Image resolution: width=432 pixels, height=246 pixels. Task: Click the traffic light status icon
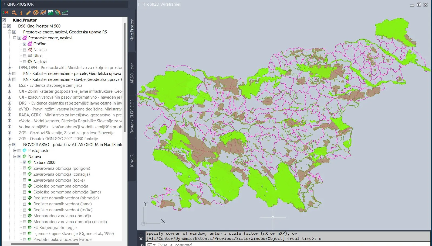coord(5,13)
